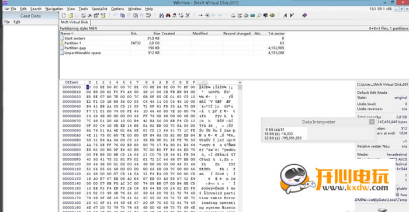Click the teal RAM chip toolbar icon

click(252, 16)
